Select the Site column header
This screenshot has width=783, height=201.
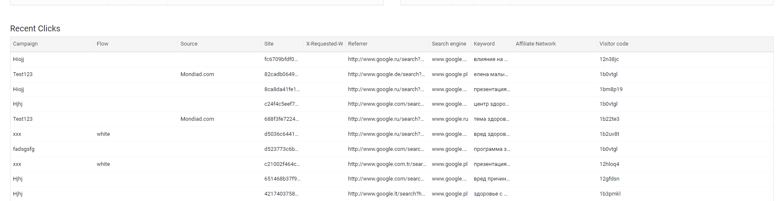(269, 44)
